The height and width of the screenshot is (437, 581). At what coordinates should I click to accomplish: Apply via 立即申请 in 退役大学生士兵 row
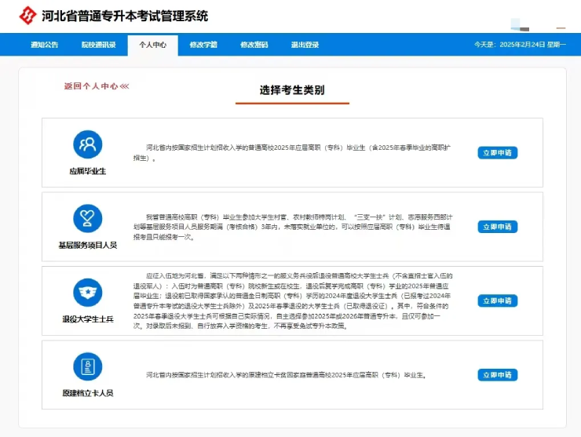pyautogui.click(x=497, y=301)
